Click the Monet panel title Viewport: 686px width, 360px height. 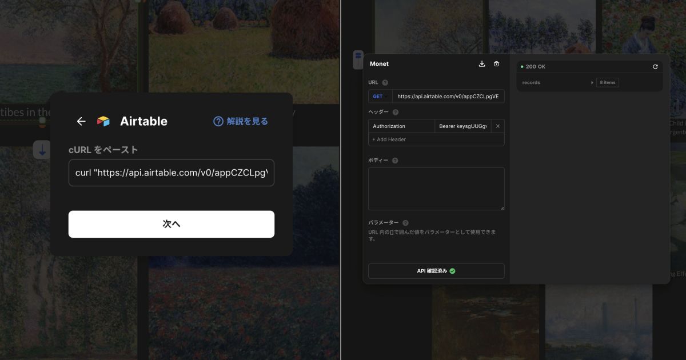tap(379, 64)
